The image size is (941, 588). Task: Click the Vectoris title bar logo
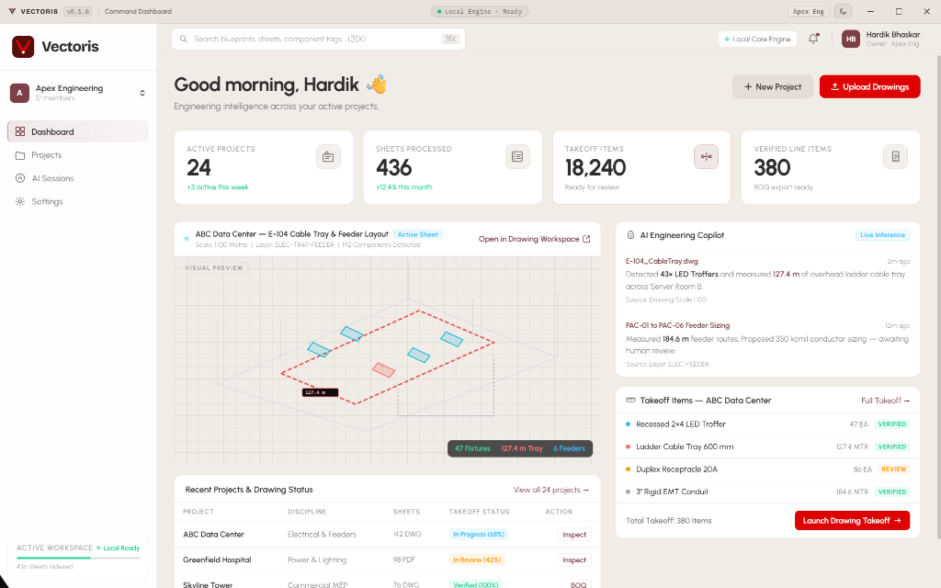(12, 11)
